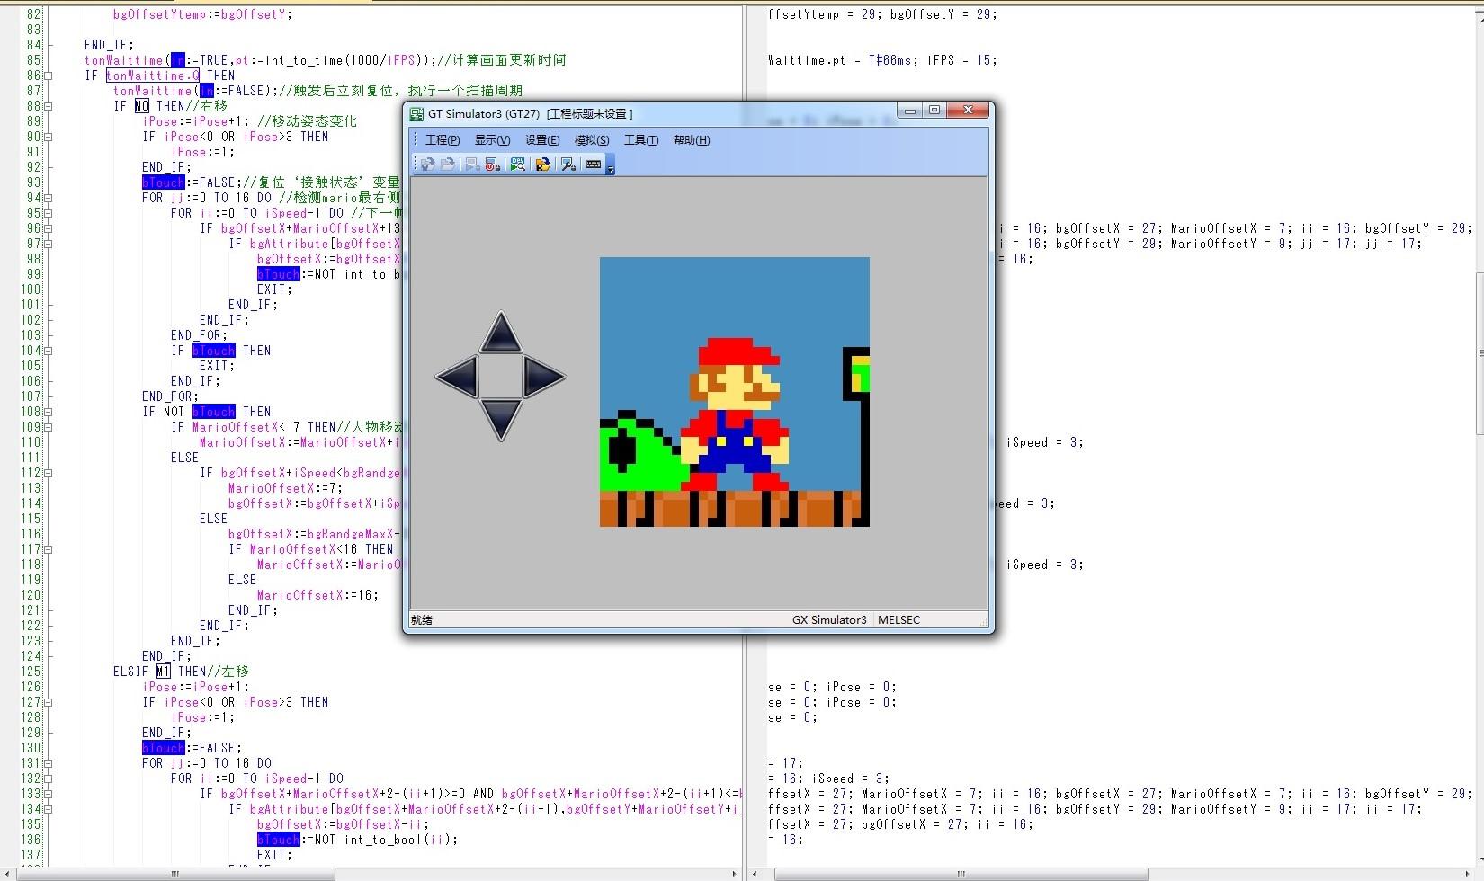1484x881 pixels.
Task: Click the 'EXIT;' statement on line 100
Action: [275, 289]
